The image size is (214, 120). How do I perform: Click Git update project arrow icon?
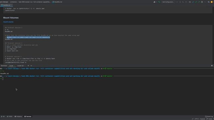(193, 2)
